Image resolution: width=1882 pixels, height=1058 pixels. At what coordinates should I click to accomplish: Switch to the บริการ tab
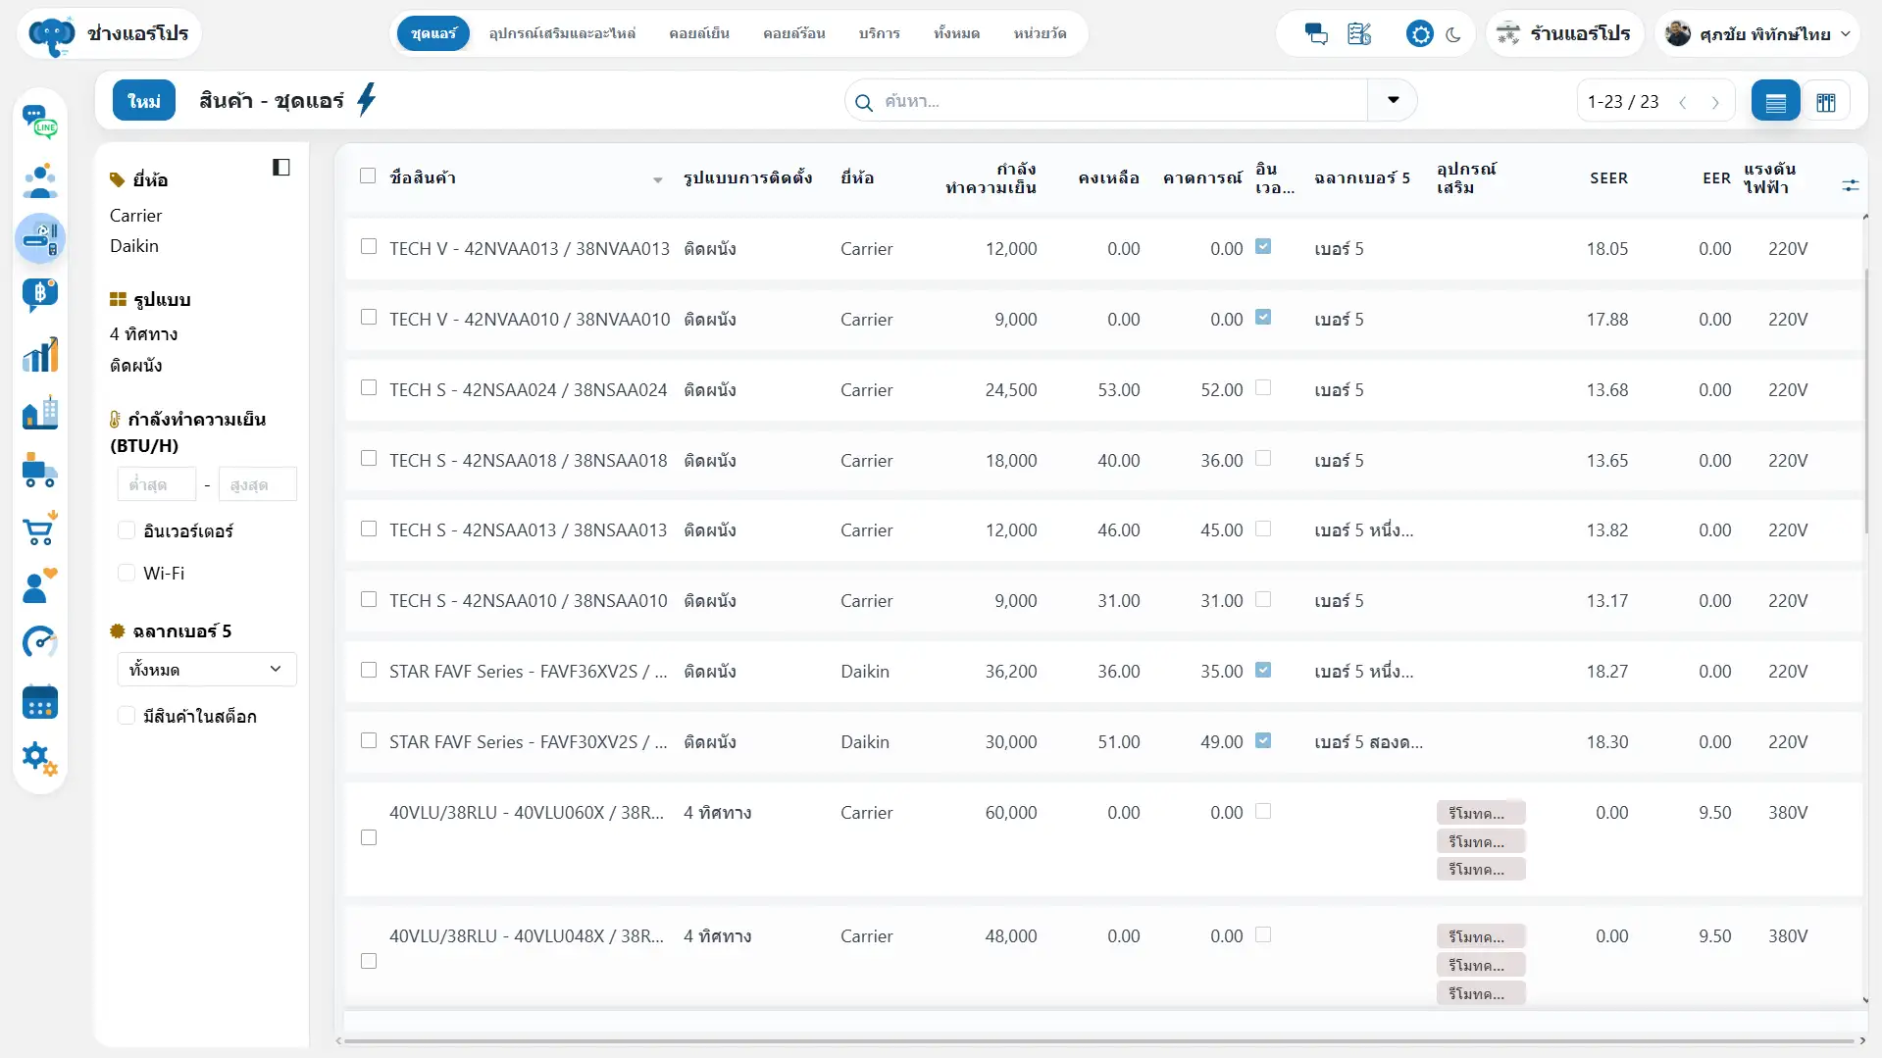click(x=880, y=33)
